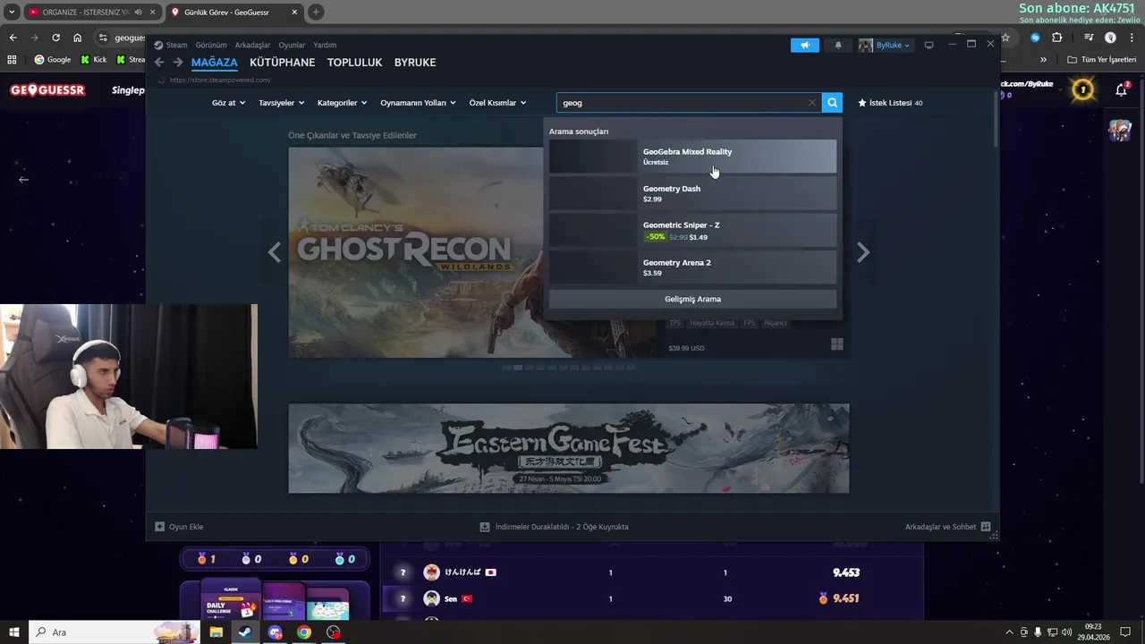The height and width of the screenshot is (644, 1145).
Task: Click İndirmeler Duraklatıldı status text
Action: (x=562, y=527)
